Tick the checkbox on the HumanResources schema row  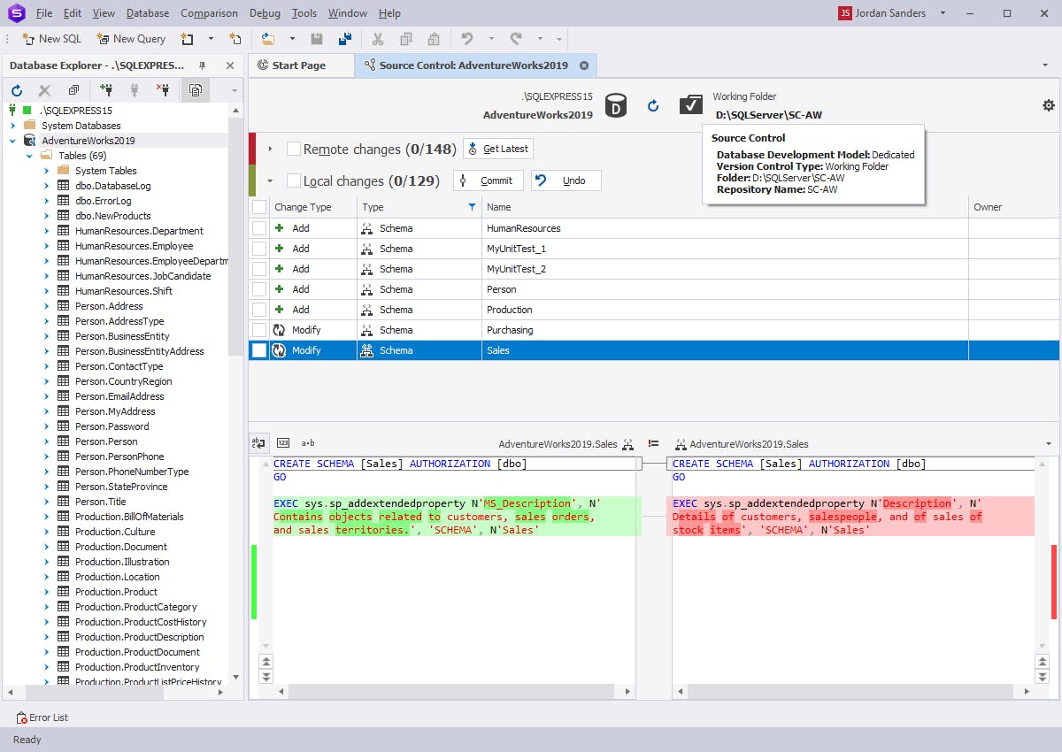pyautogui.click(x=258, y=227)
